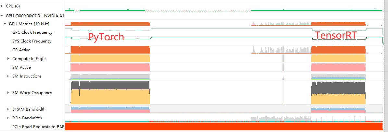Select the DRAM Bandwidth label
The width and height of the screenshot is (388, 132).
point(29,109)
